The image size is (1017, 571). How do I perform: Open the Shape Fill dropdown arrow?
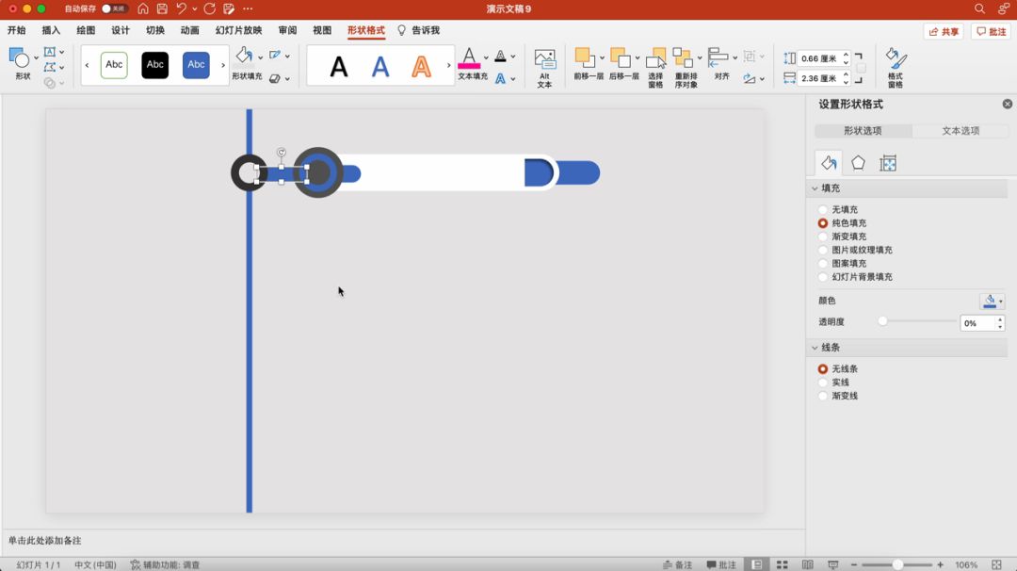click(x=260, y=57)
